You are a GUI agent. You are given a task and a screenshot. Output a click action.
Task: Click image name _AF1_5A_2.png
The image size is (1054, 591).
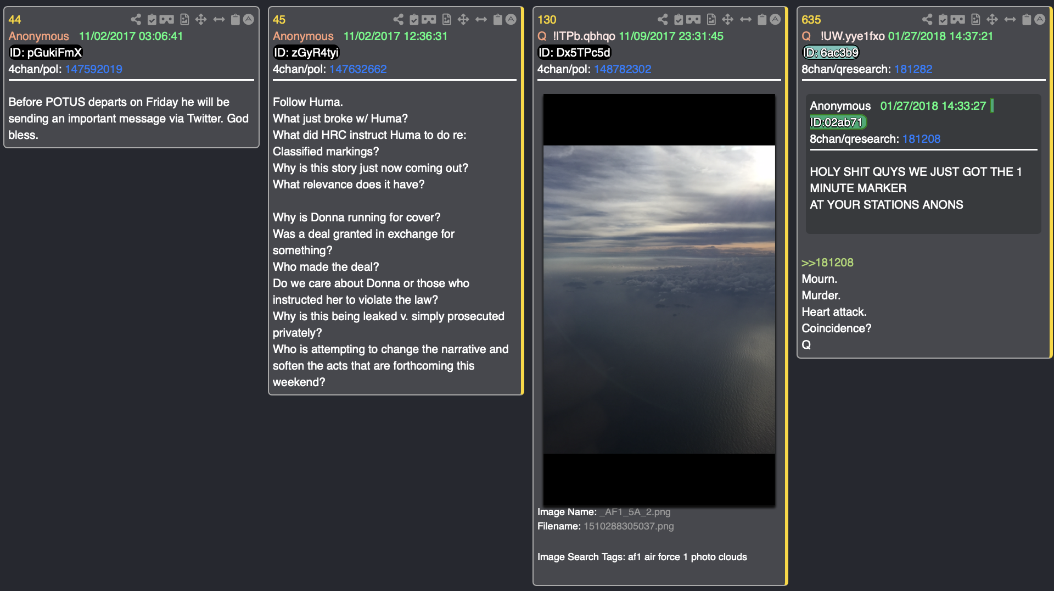point(635,512)
